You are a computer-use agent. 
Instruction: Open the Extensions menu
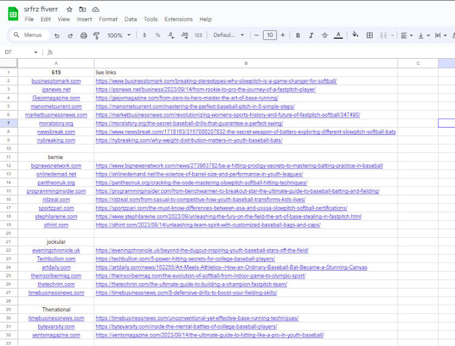[x=179, y=19]
